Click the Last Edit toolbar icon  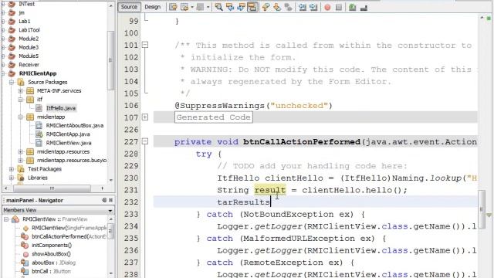pos(173,7)
